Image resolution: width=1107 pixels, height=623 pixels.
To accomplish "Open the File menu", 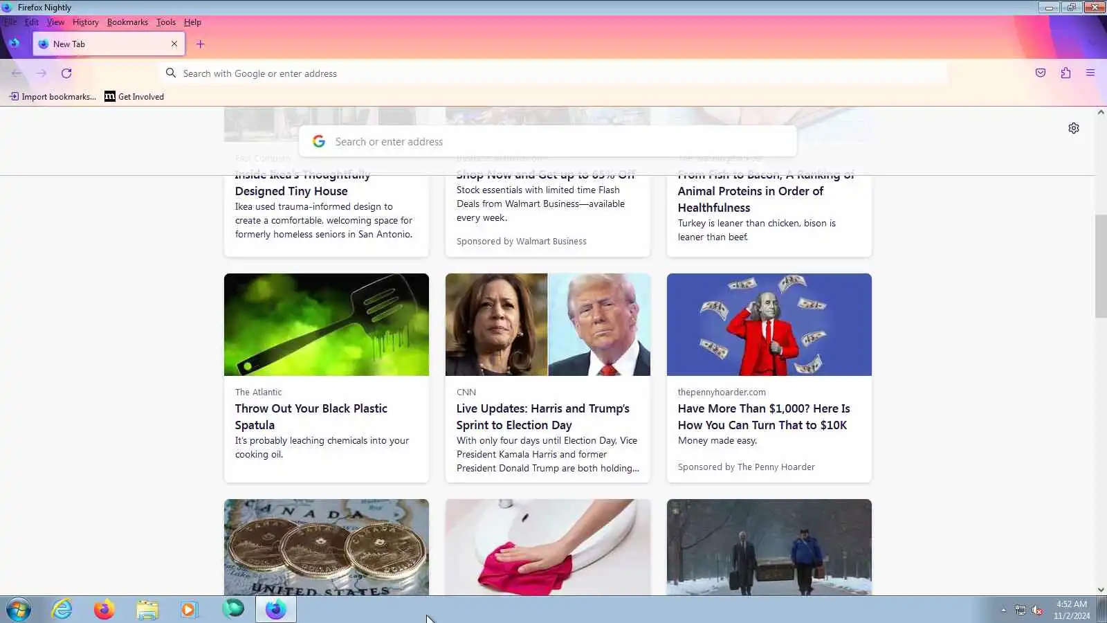I will pos(10,22).
